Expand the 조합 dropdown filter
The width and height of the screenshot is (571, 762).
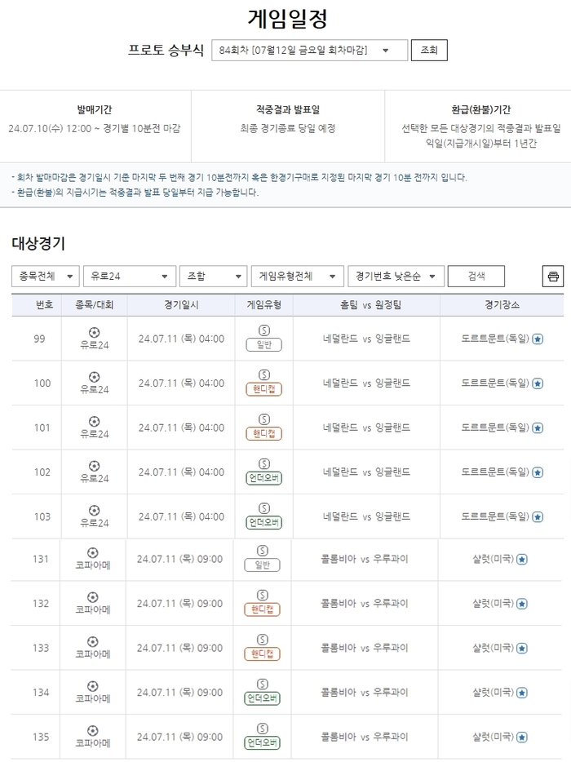pos(212,277)
